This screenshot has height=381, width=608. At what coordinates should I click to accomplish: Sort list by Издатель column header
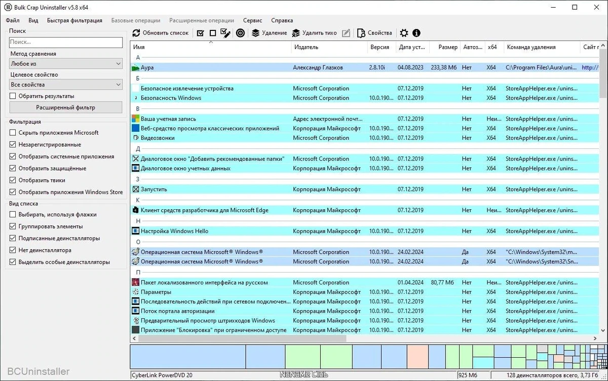pos(329,47)
